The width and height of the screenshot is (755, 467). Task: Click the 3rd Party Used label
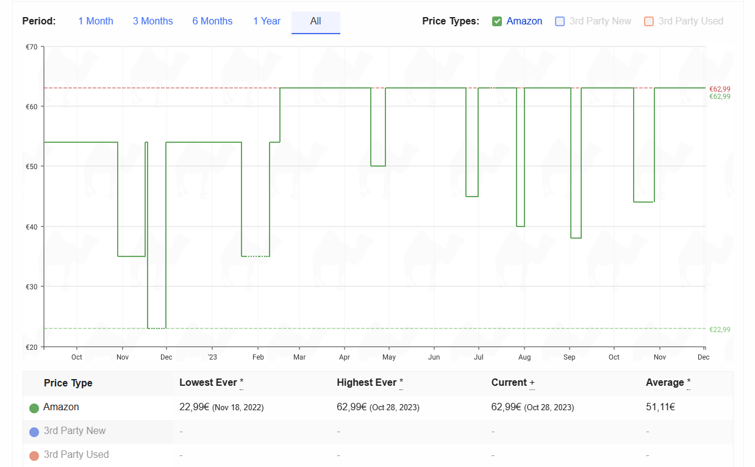point(690,21)
